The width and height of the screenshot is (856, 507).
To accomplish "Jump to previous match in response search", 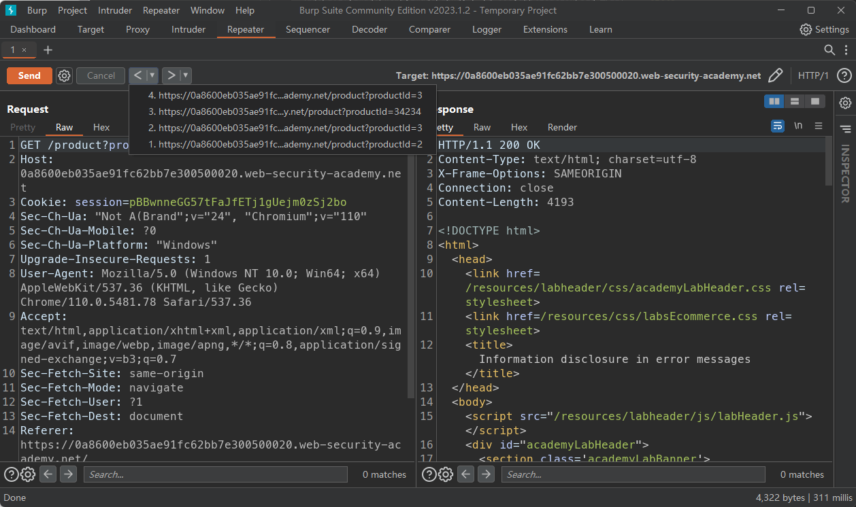I will click(465, 474).
